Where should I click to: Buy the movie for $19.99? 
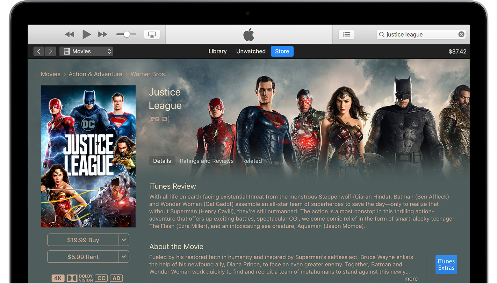[x=83, y=240]
